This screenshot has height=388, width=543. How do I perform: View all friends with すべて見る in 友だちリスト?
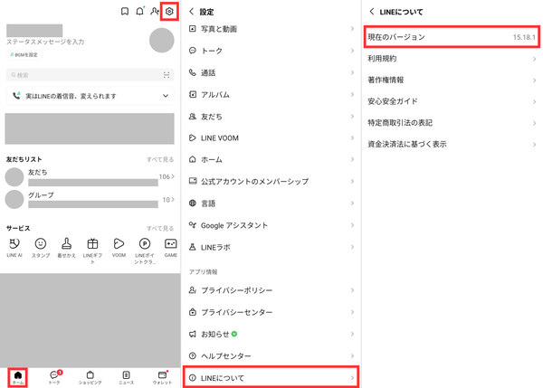(160, 159)
